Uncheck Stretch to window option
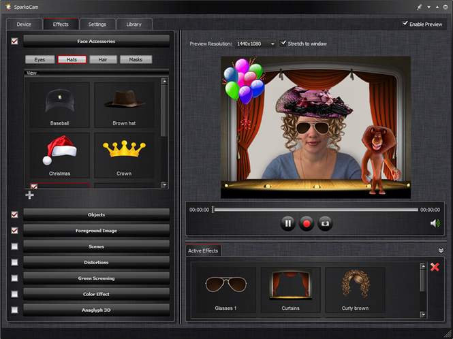The image size is (453, 339). pos(283,44)
